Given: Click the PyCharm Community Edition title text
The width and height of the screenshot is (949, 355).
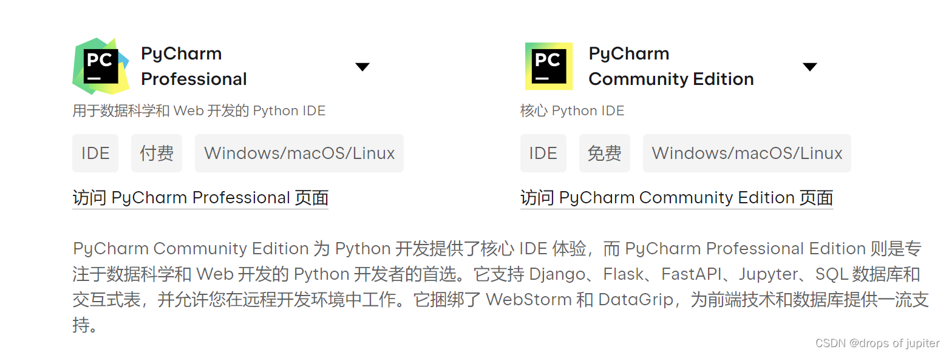Looking at the screenshot, I should (x=670, y=66).
